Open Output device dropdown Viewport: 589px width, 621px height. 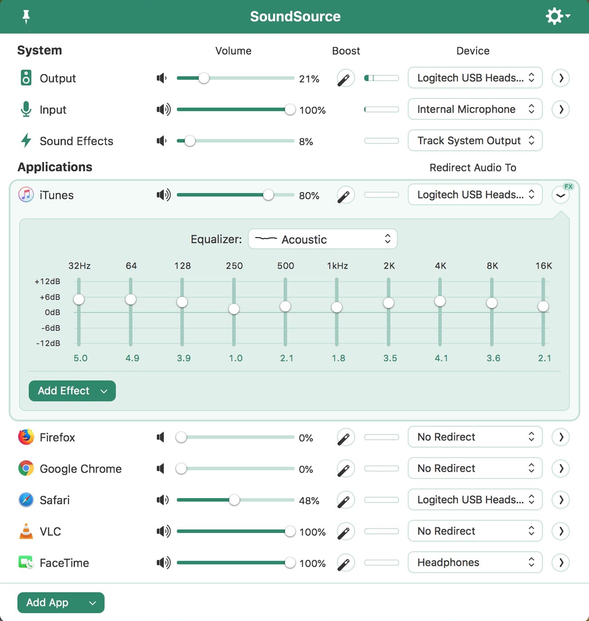(x=475, y=78)
